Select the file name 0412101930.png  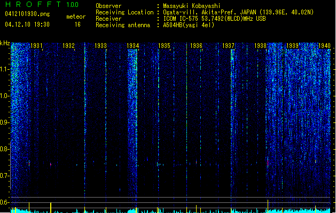pyautogui.click(x=27, y=14)
